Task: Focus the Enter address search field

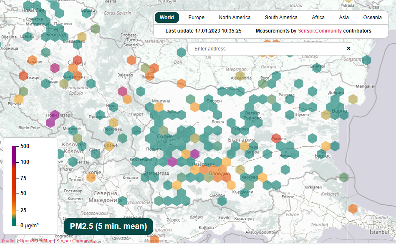Action: [x=267, y=49]
